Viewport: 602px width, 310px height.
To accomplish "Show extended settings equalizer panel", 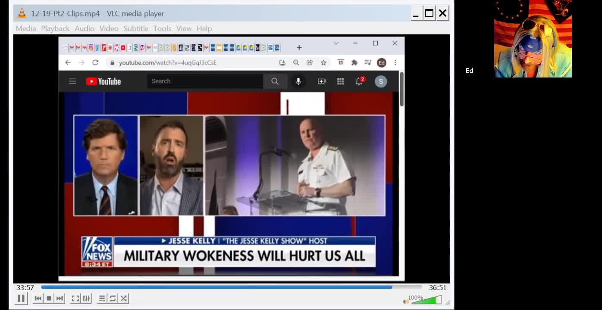I will click(86, 298).
